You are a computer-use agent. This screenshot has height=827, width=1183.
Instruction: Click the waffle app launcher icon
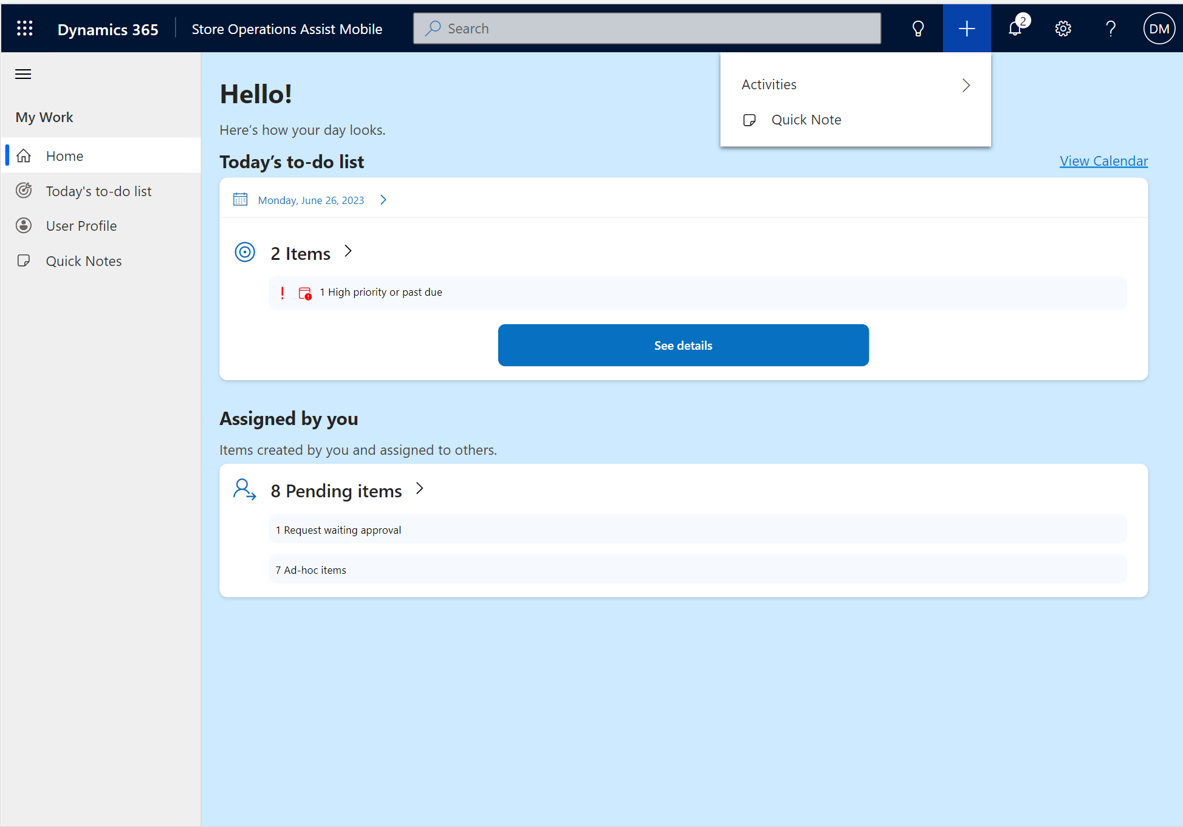(x=24, y=28)
